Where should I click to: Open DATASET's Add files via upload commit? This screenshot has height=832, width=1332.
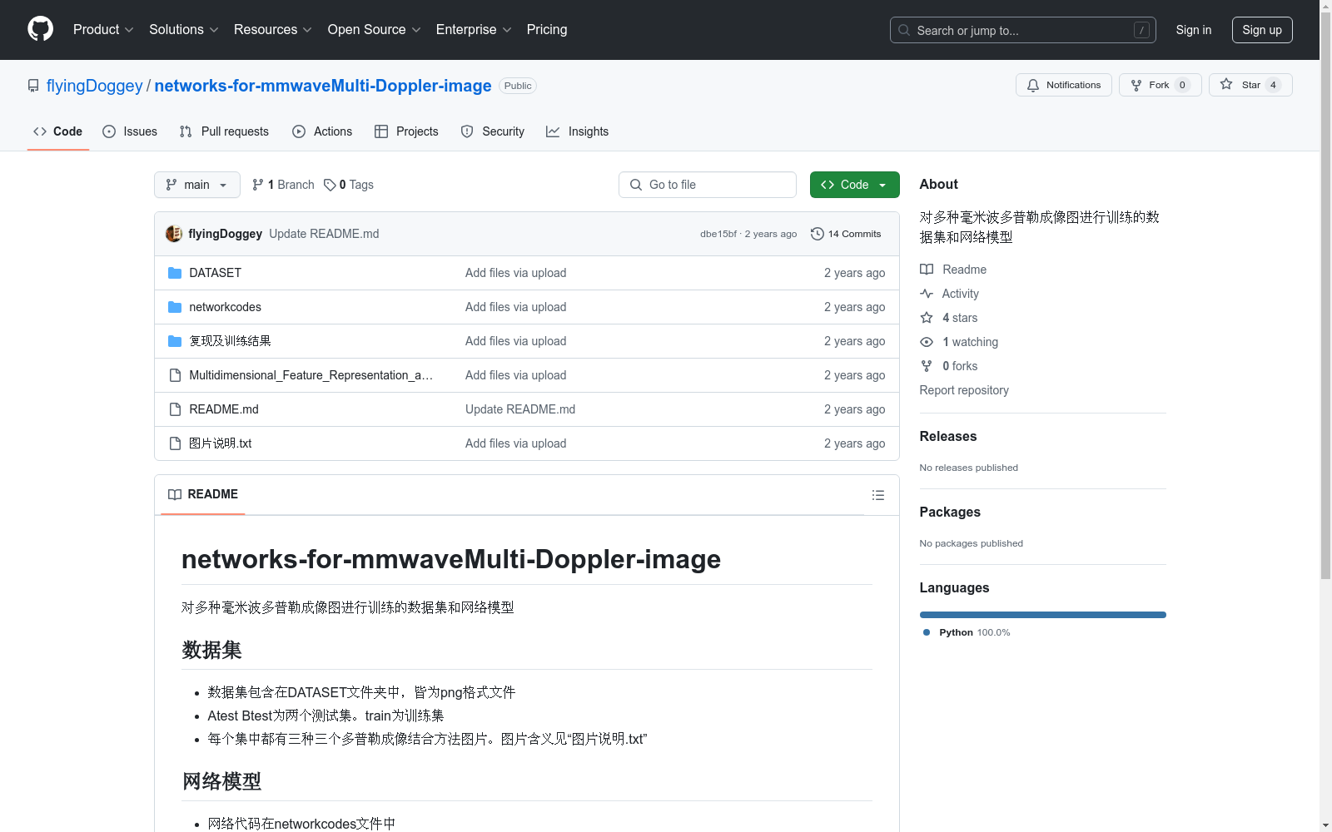515,273
